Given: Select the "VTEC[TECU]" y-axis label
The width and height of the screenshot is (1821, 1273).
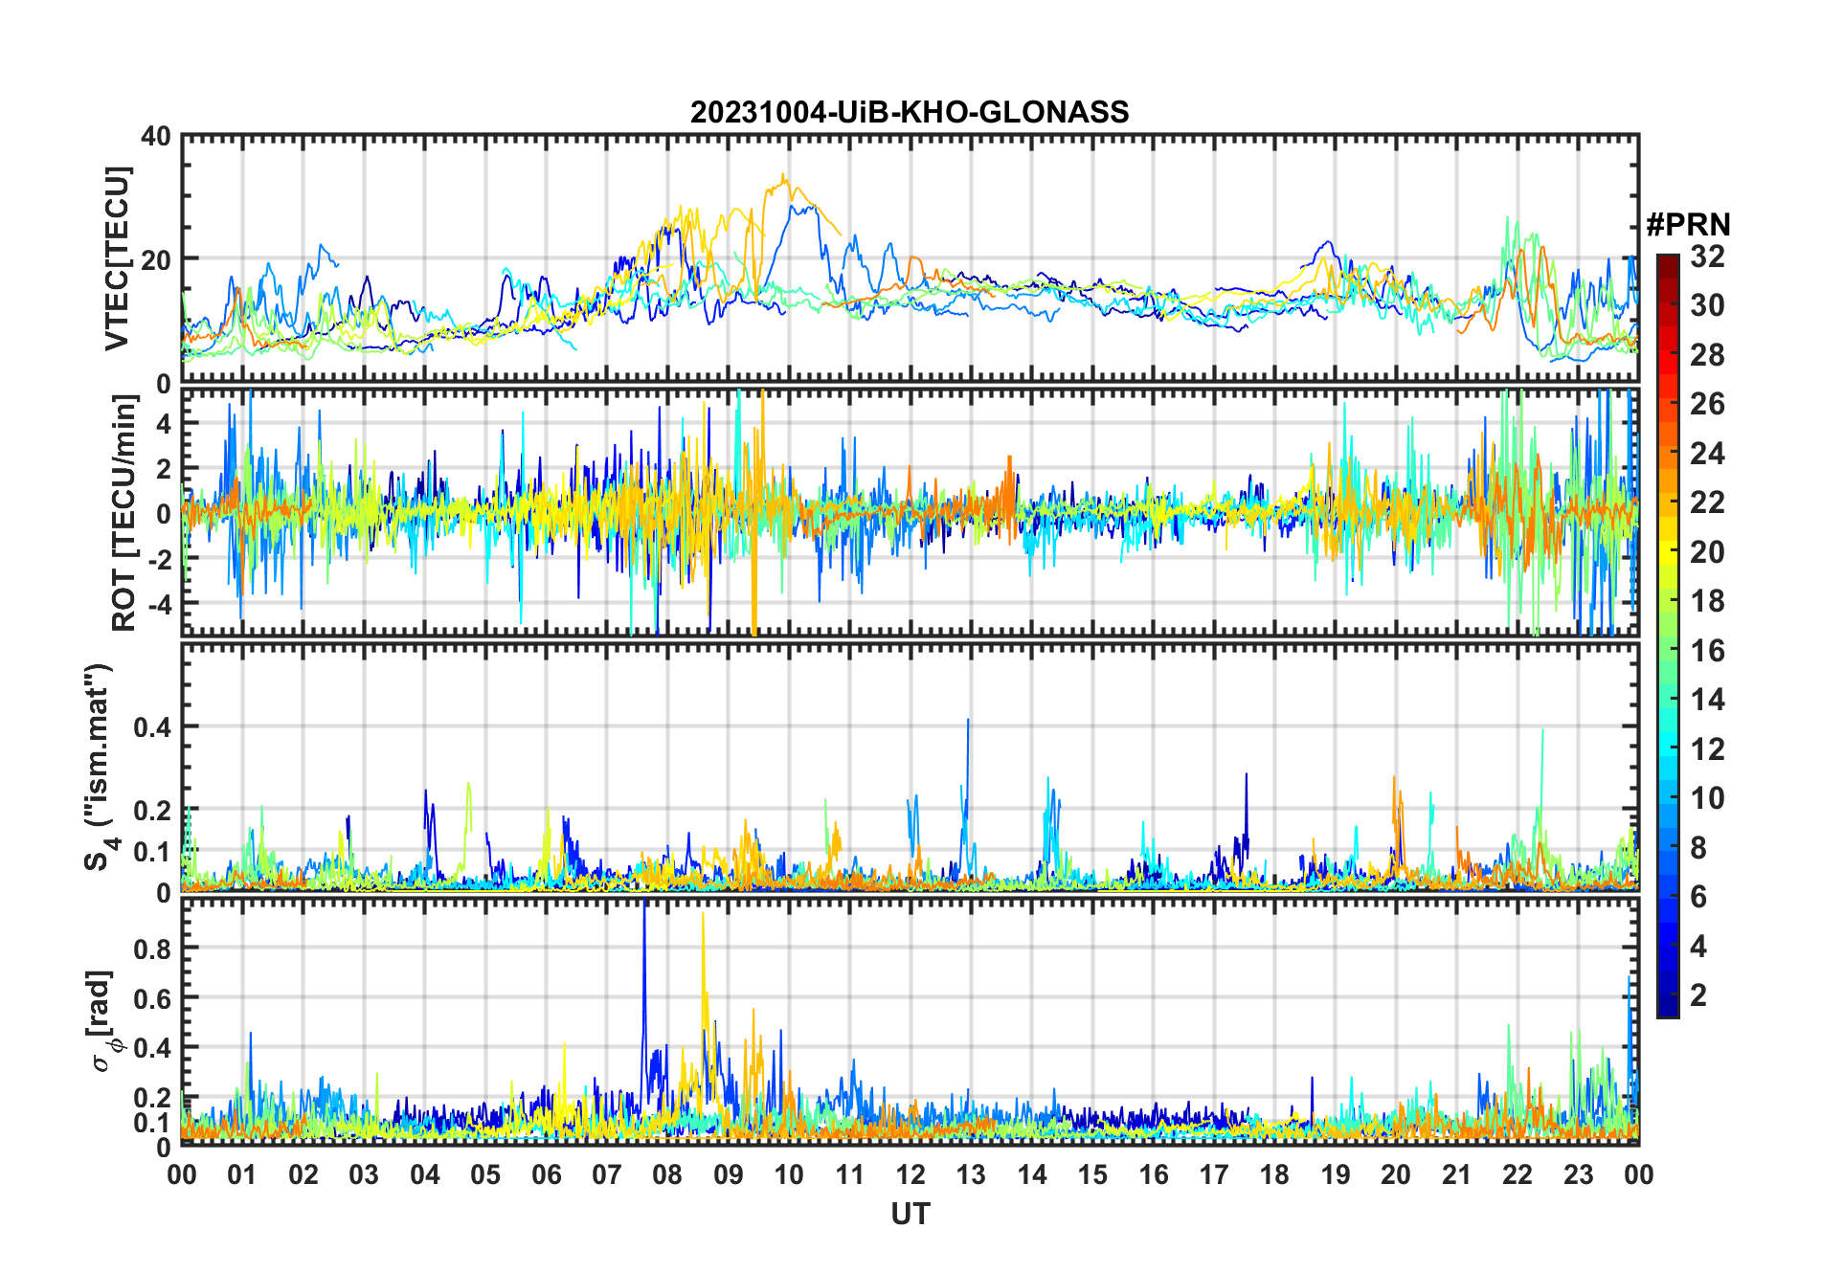Looking at the screenshot, I should 117,258.
